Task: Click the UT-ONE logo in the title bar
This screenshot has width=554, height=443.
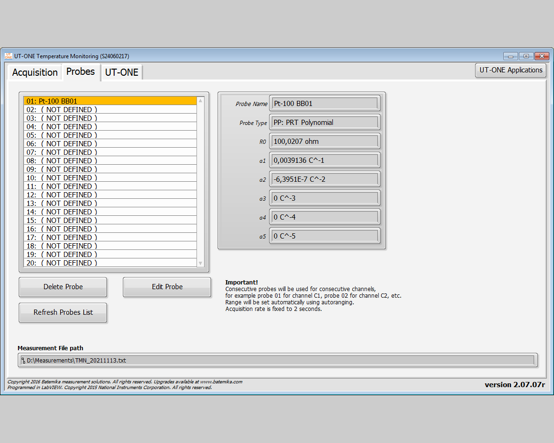Action: 9,56
